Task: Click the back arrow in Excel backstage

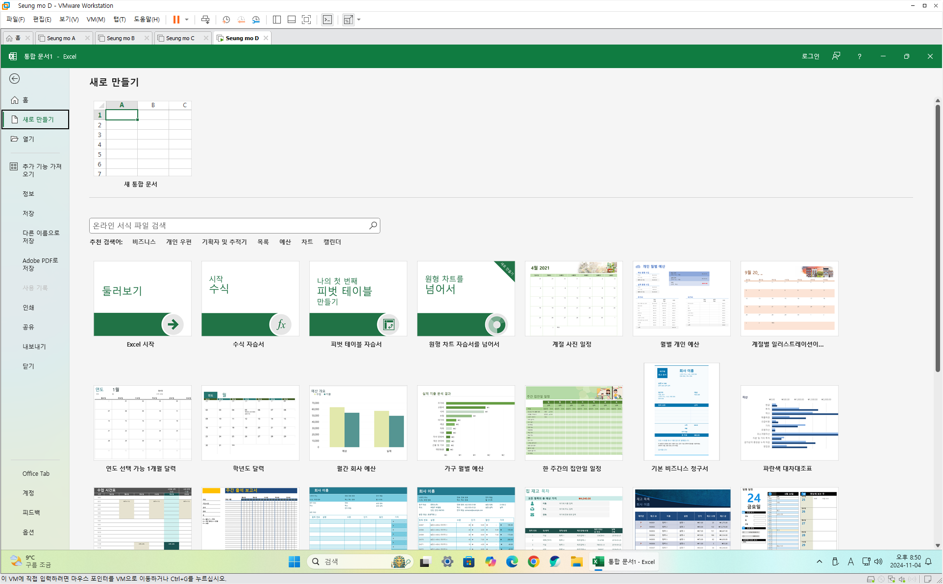Action: point(15,79)
